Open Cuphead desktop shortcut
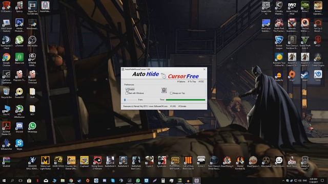The image size is (328, 184). click(x=84, y=162)
